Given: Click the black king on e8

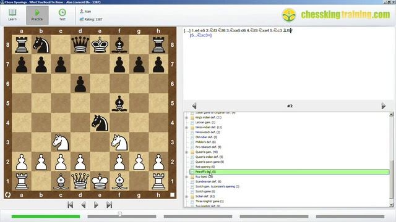Looking at the screenshot, I should (x=100, y=44).
